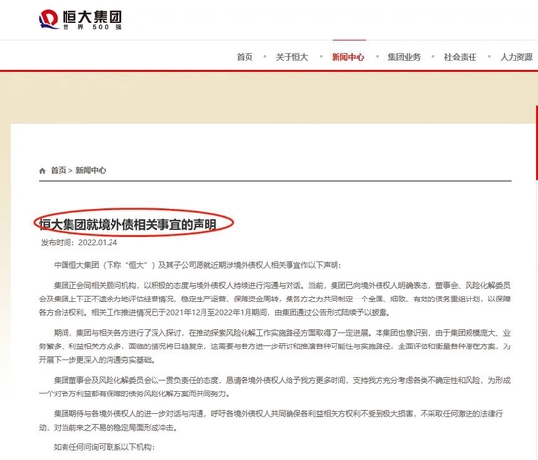The height and width of the screenshot is (460, 538).
Task: Click the paragraph starting 集团正会同相关顾问机构
Action: (275, 299)
